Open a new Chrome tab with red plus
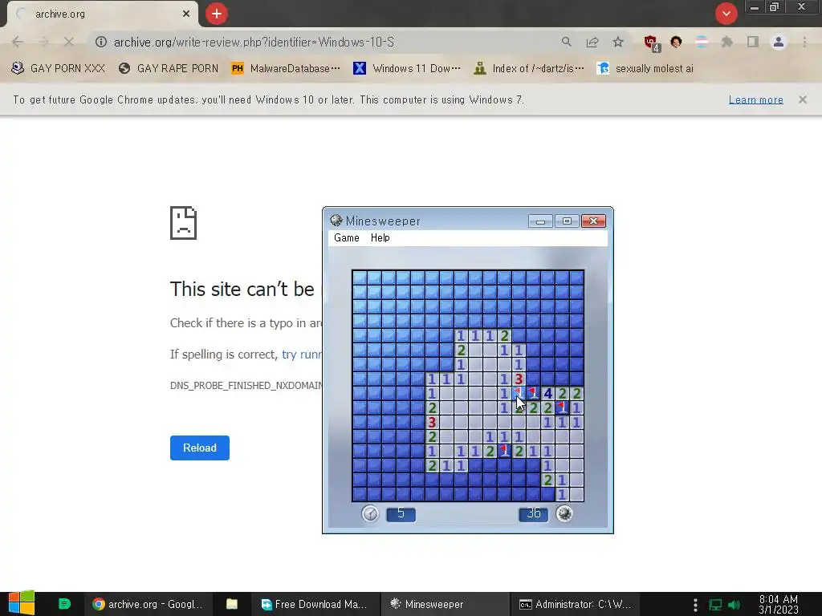 click(217, 14)
